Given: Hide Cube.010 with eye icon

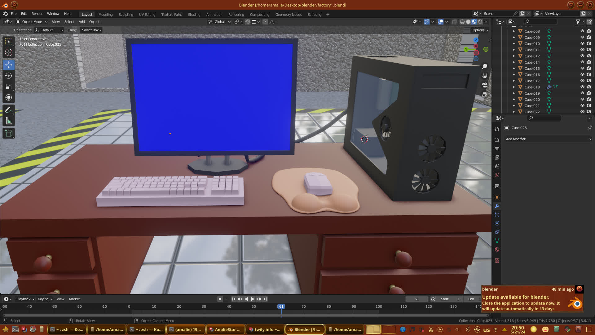Looking at the screenshot, I should [582, 43].
